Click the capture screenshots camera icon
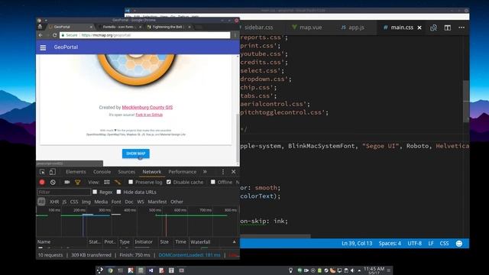 67,182
